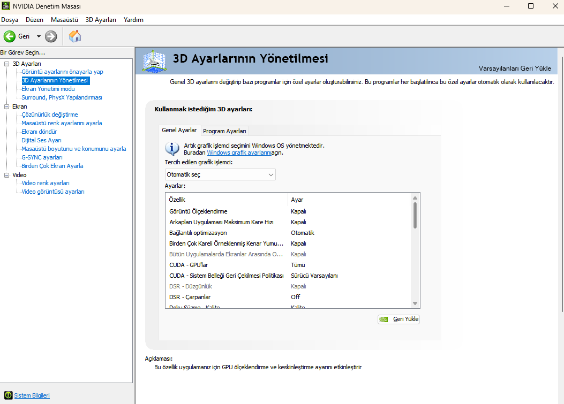Switch to the Program Ayarları tab
The image size is (564, 404).
224,131
